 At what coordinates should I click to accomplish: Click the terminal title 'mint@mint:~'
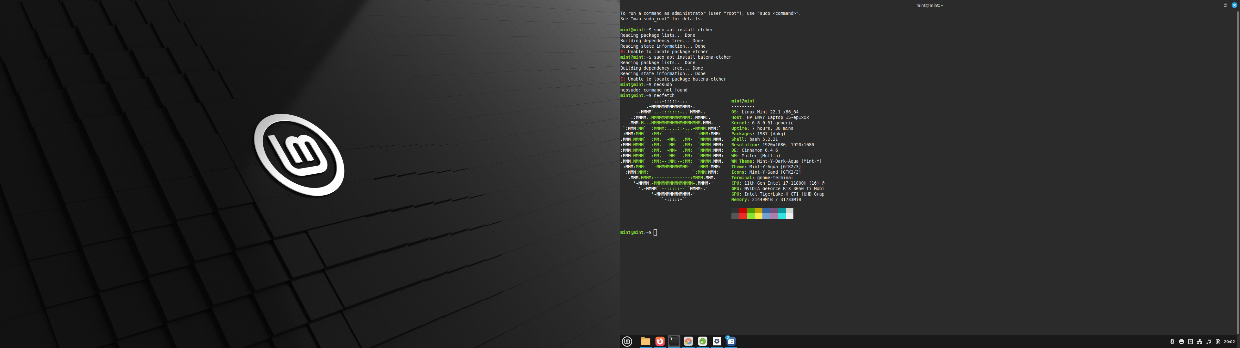click(930, 5)
